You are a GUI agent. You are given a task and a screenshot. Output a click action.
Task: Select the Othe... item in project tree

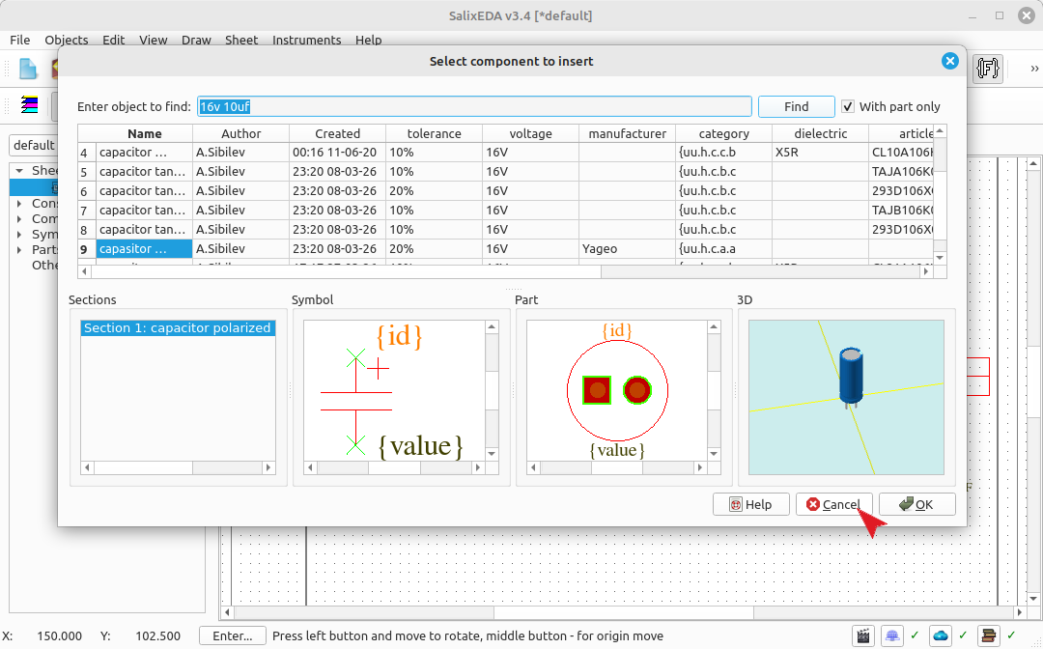coord(44,266)
